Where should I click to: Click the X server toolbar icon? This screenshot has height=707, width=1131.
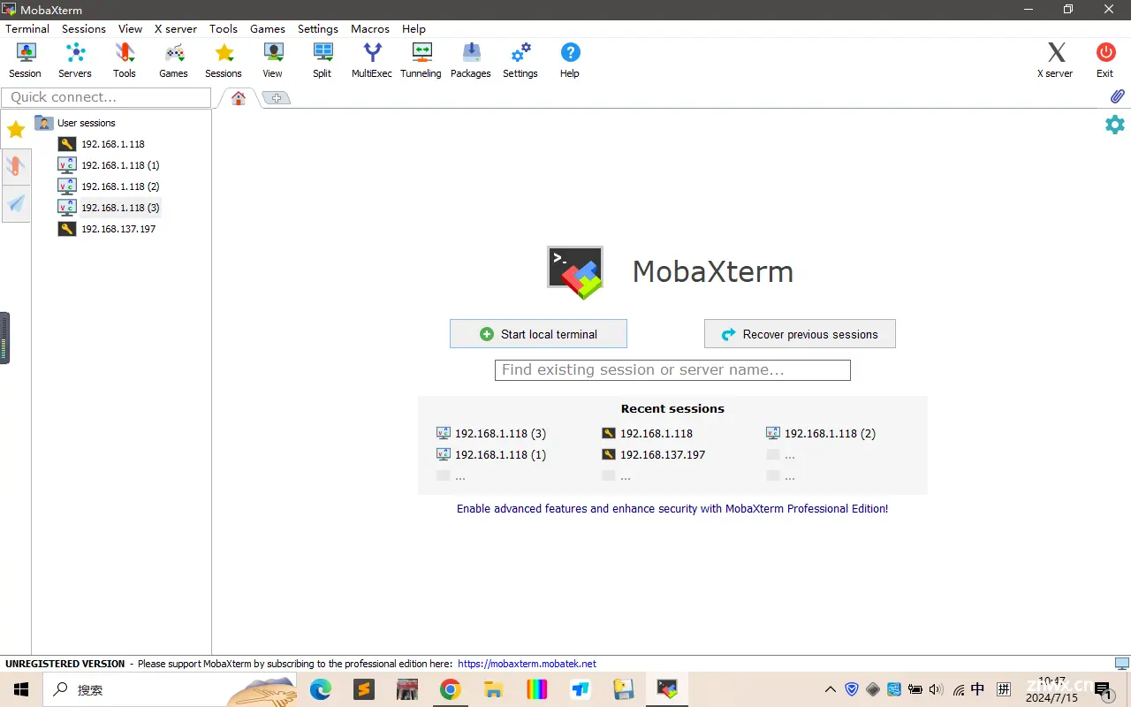coord(1055,60)
